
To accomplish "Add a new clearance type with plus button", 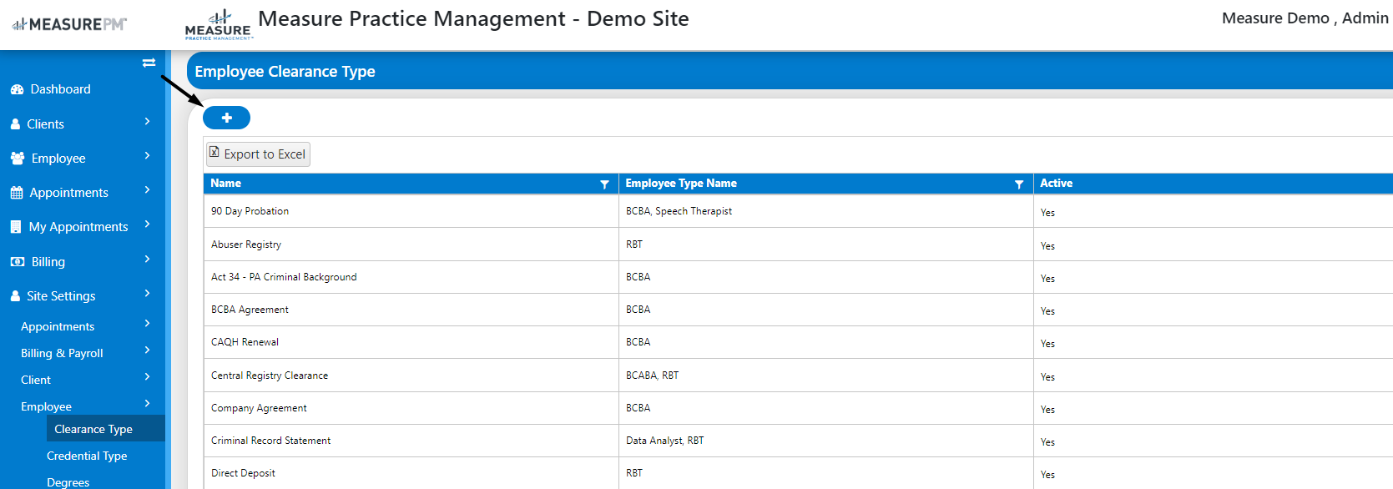I will pos(226,118).
